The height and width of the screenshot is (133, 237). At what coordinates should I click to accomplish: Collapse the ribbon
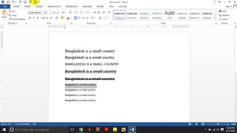(x=235, y=23)
